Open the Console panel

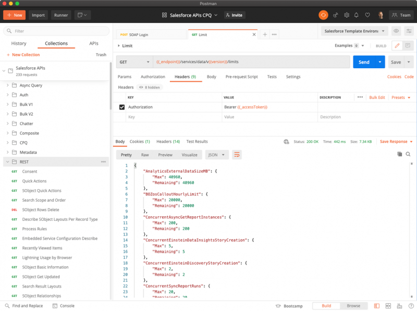(64, 306)
